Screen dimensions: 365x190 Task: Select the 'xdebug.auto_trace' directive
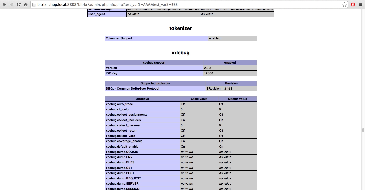point(142,104)
